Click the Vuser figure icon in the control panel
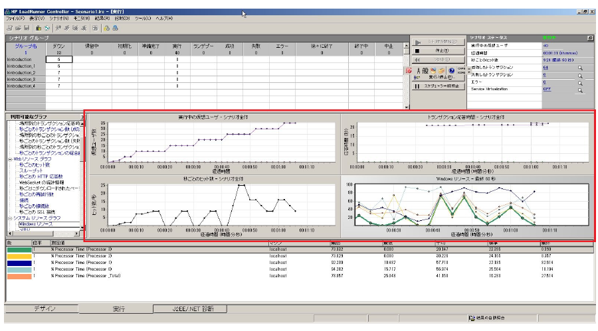The height and width of the screenshot is (331, 598). (x=419, y=70)
